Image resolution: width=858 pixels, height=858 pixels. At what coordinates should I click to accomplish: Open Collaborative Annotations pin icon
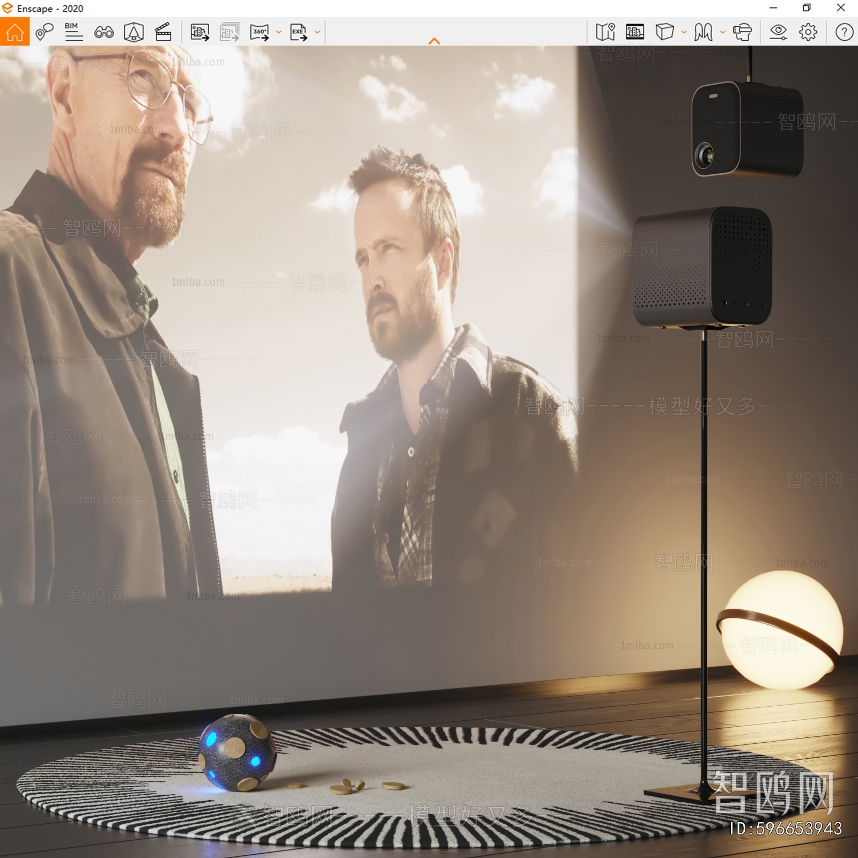pos(45,32)
